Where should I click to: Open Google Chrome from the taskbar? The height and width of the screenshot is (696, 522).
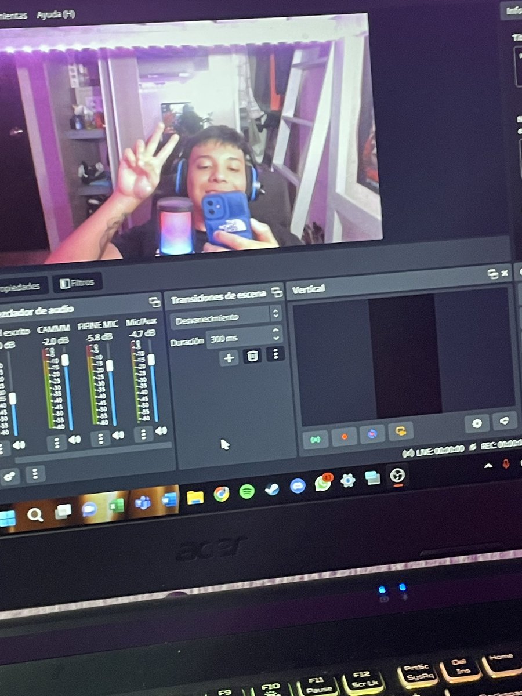tap(221, 494)
